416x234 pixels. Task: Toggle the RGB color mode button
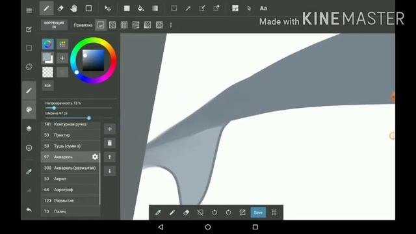click(47, 85)
